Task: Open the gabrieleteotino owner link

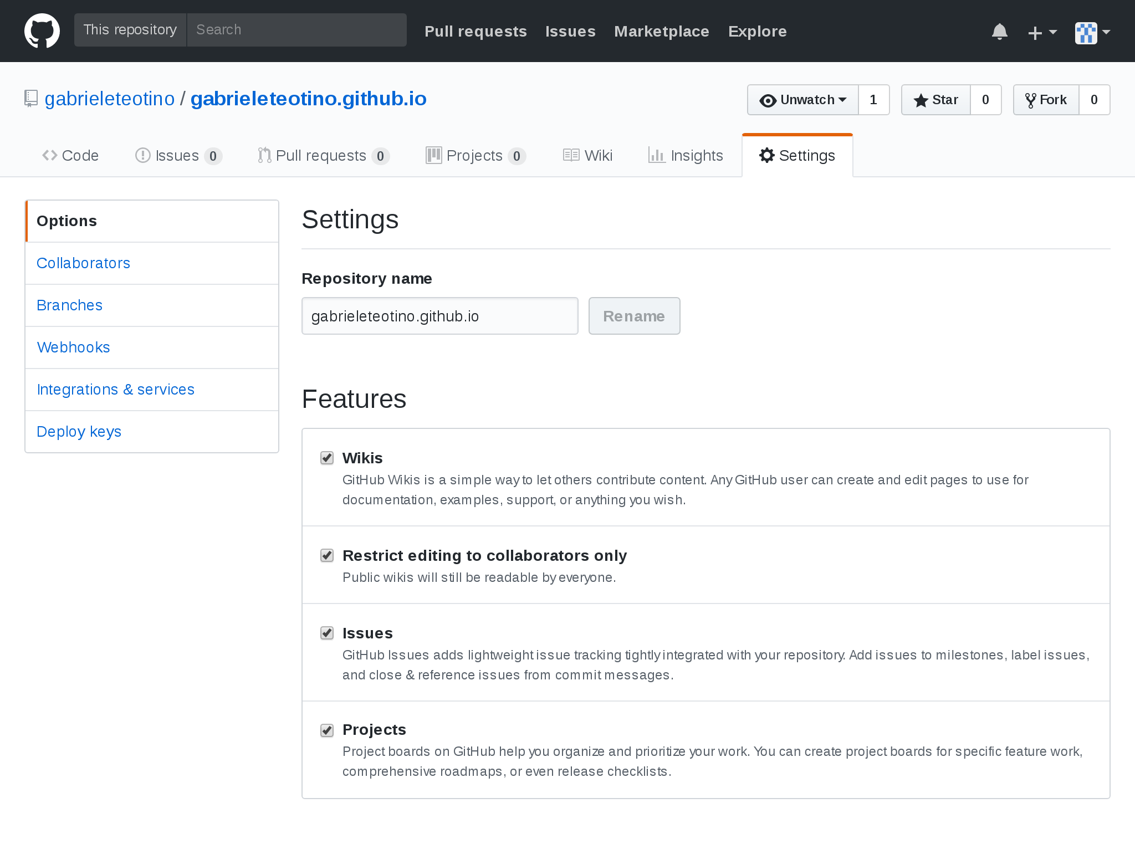Action: coord(110,99)
